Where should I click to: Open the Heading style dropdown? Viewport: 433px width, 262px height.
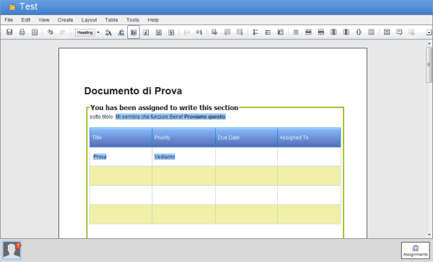(84, 32)
